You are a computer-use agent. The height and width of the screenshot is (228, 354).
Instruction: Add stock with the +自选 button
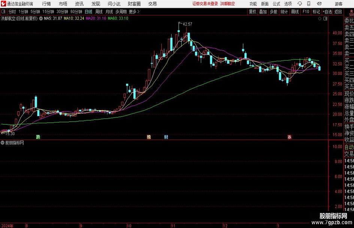point(327,12)
